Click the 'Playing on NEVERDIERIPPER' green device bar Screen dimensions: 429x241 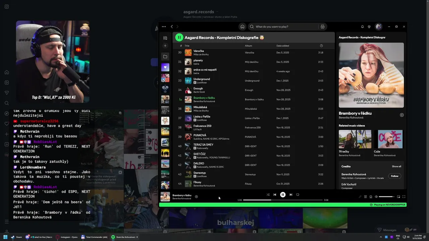(x=283, y=205)
